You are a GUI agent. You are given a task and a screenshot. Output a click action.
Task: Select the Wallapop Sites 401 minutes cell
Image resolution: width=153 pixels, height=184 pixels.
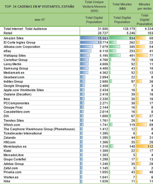[122, 55]
